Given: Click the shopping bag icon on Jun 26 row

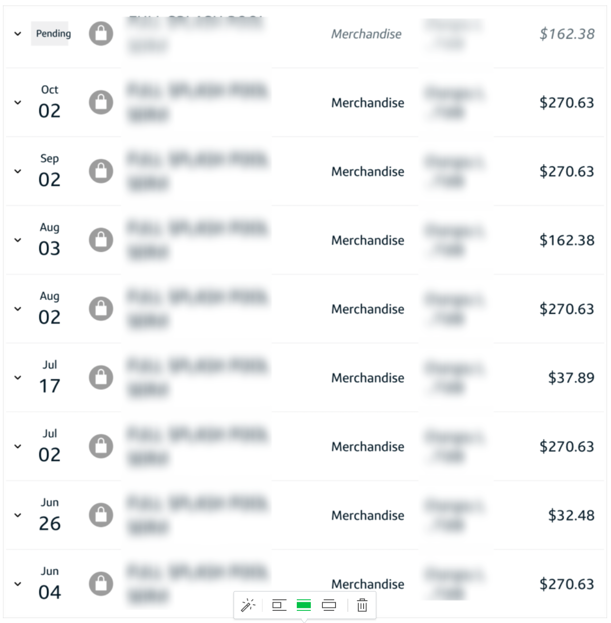Looking at the screenshot, I should click(x=101, y=515).
